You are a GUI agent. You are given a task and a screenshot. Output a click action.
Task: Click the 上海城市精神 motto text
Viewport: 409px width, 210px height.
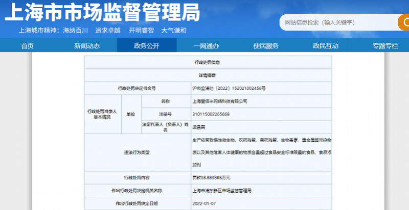tap(102, 31)
